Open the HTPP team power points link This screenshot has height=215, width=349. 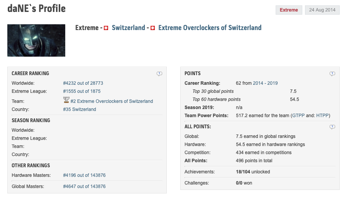click(322, 116)
